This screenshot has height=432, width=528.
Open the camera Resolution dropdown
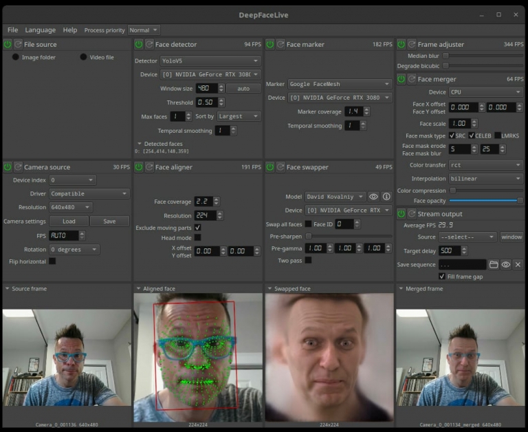(x=70, y=207)
